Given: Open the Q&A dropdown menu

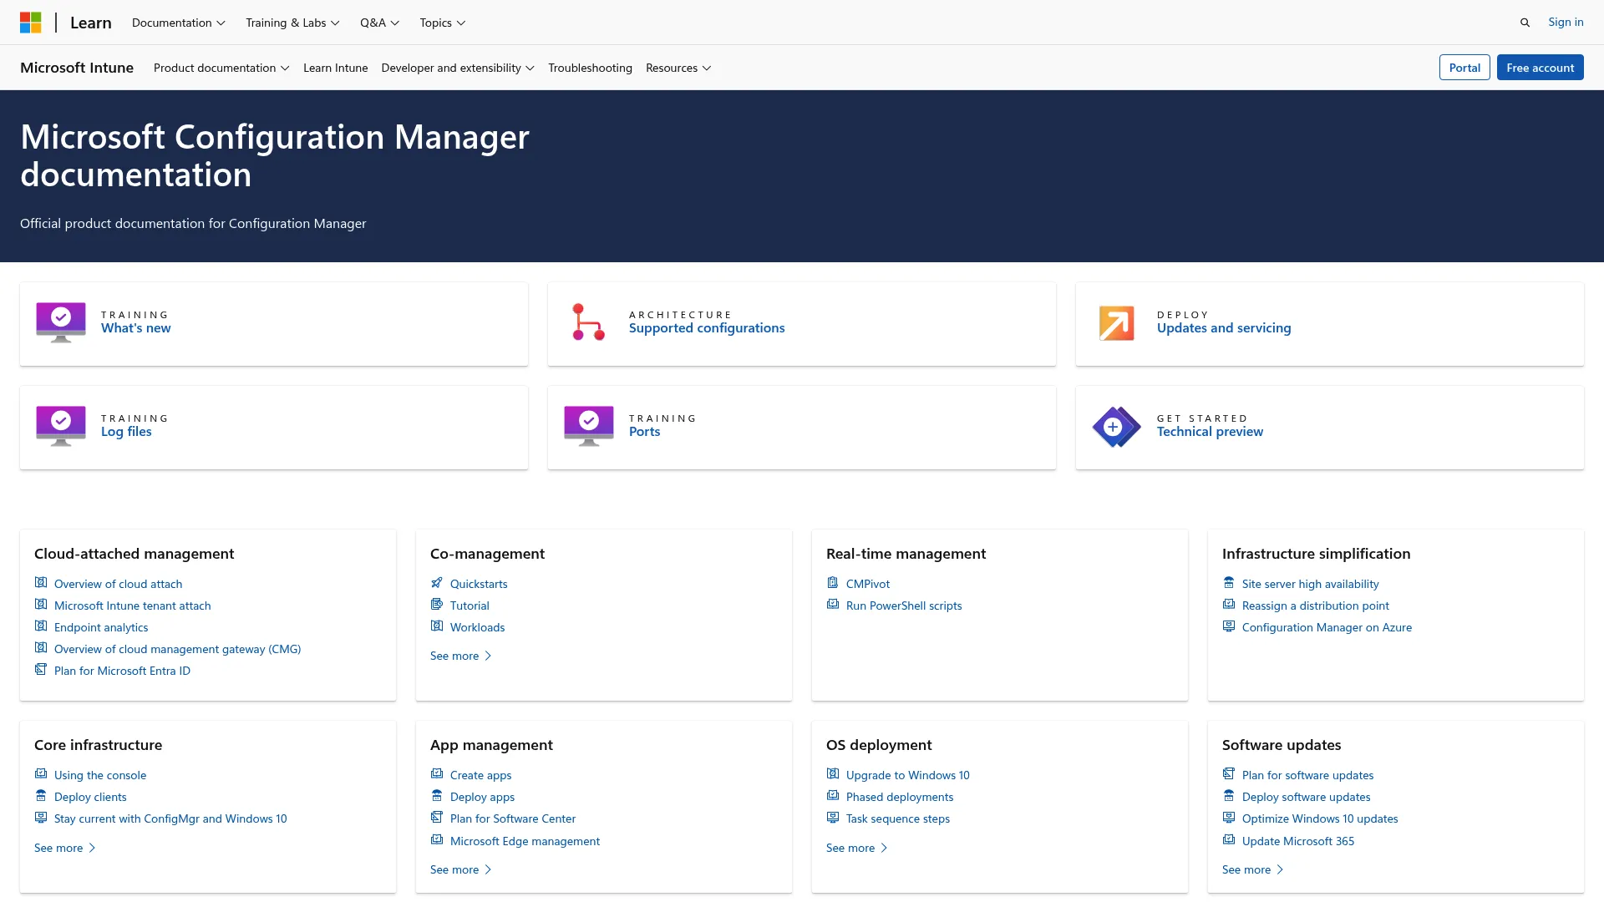Looking at the screenshot, I should (379, 23).
